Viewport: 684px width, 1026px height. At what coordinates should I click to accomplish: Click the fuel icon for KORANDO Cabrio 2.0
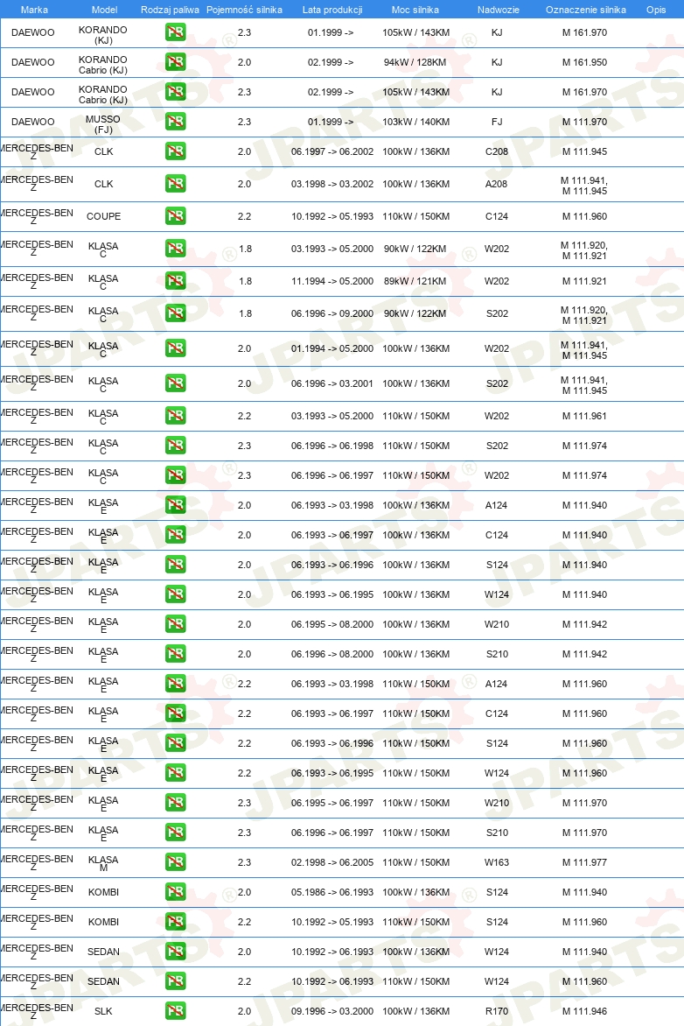pyautogui.click(x=175, y=62)
